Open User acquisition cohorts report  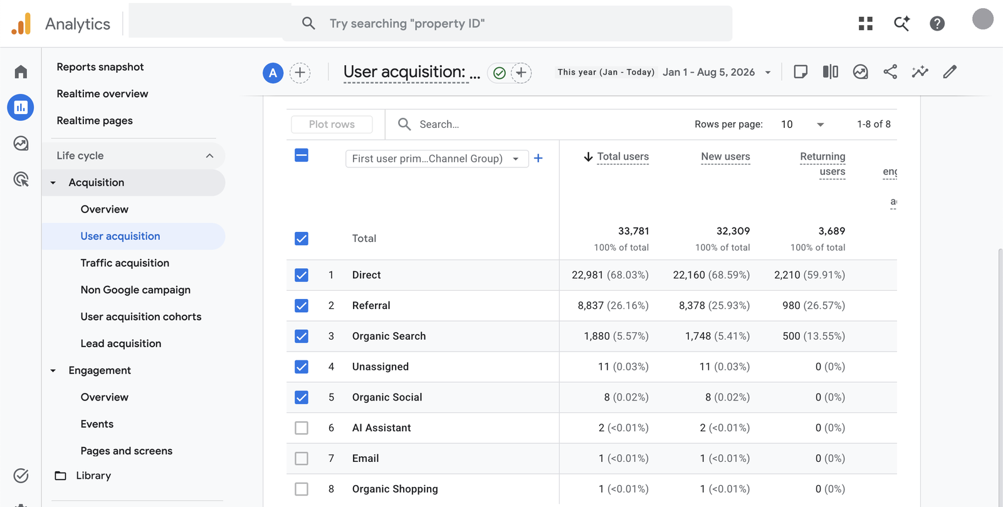click(141, 317)
